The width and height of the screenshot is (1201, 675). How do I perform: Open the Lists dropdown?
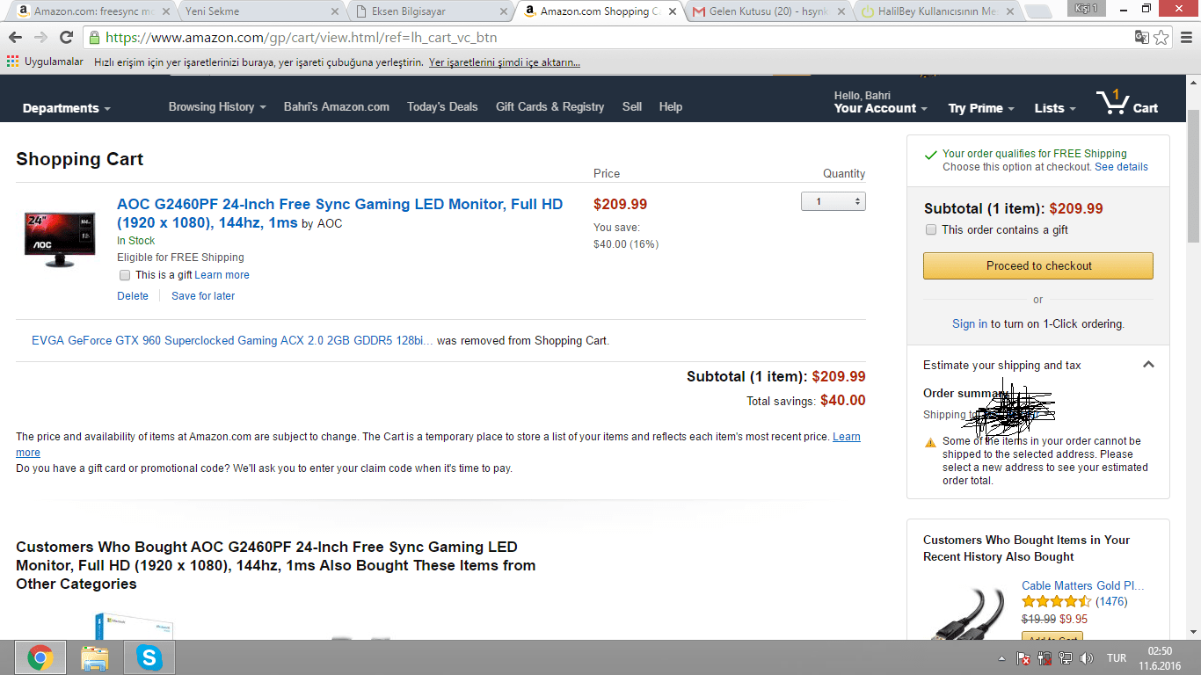(1055, 108)
